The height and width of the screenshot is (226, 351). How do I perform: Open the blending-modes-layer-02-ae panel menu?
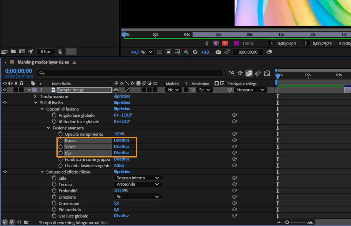tap(74, 62)
